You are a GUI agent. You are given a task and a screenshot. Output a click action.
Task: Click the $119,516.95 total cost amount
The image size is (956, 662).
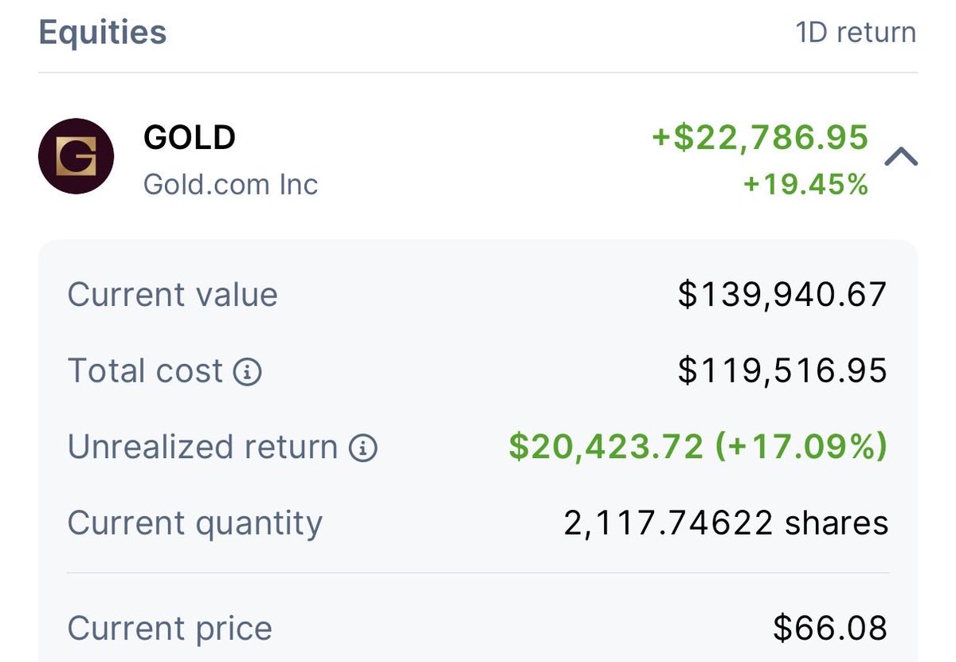pos(782,372)
